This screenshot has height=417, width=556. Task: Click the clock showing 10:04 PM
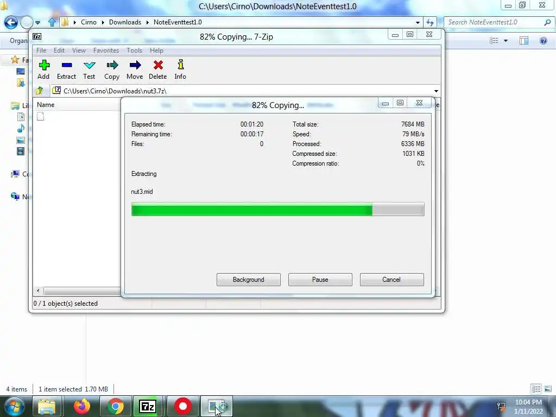[x=528, y=402]
